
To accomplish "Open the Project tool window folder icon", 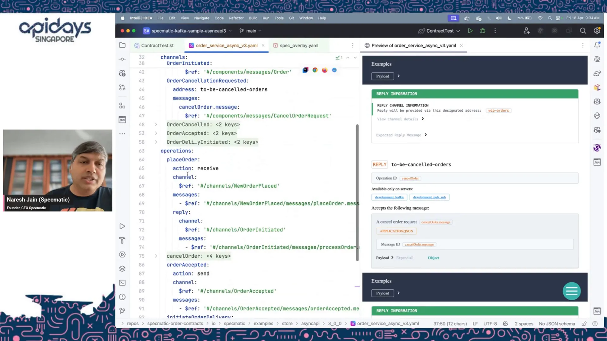I will (122, 45).
